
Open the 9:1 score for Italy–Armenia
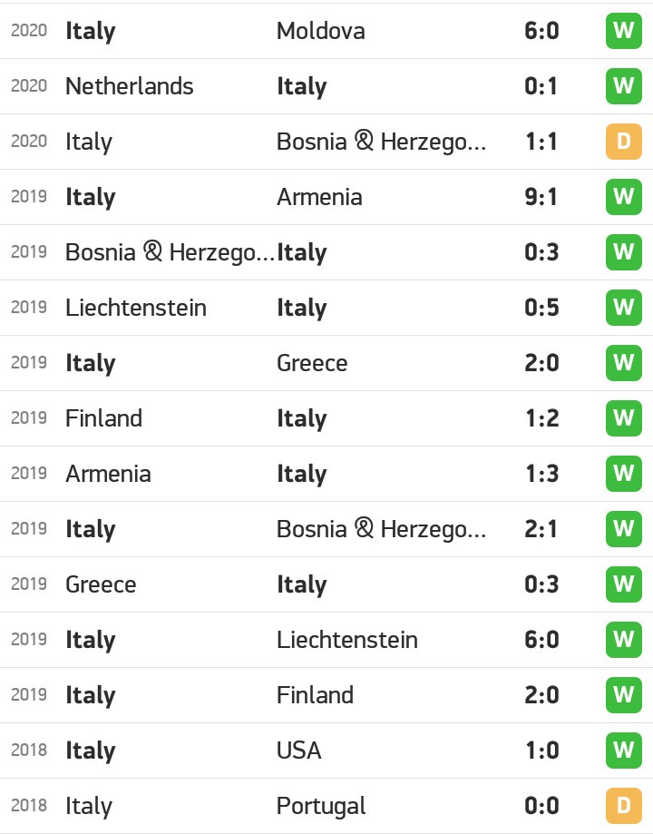tap(541, 197)
